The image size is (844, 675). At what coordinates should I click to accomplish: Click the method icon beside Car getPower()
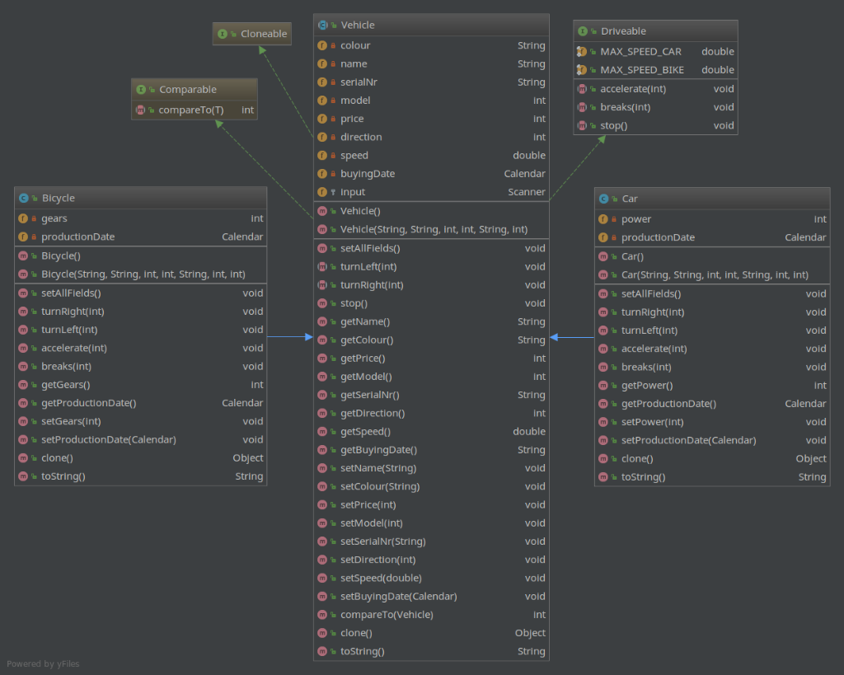603,386
